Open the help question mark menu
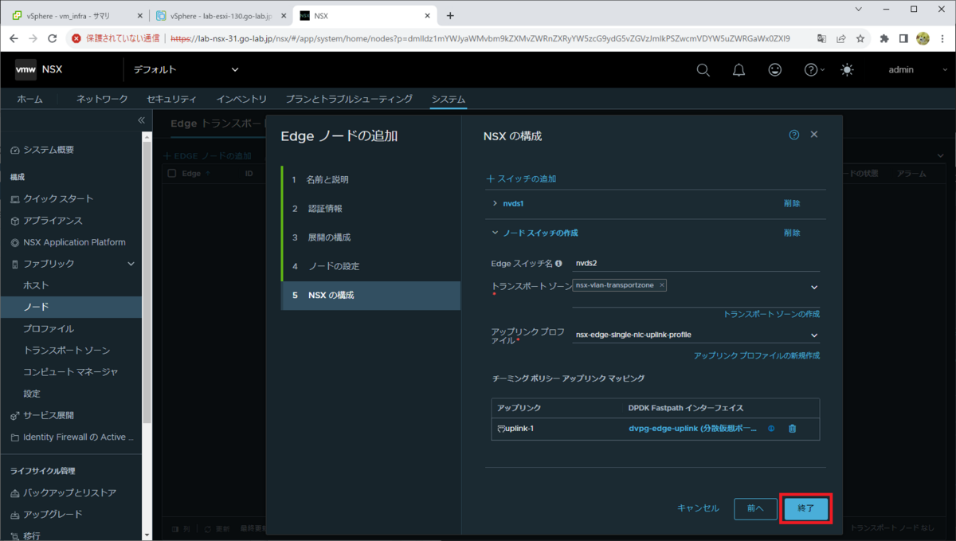 (814, 70)
